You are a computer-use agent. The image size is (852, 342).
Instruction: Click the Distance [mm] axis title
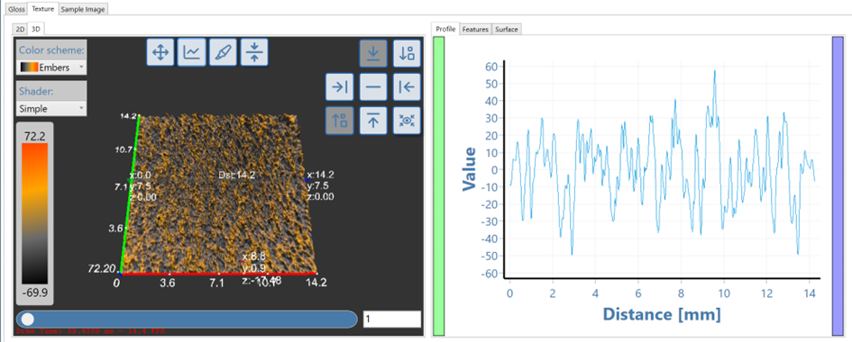click(x=662, y=314)
